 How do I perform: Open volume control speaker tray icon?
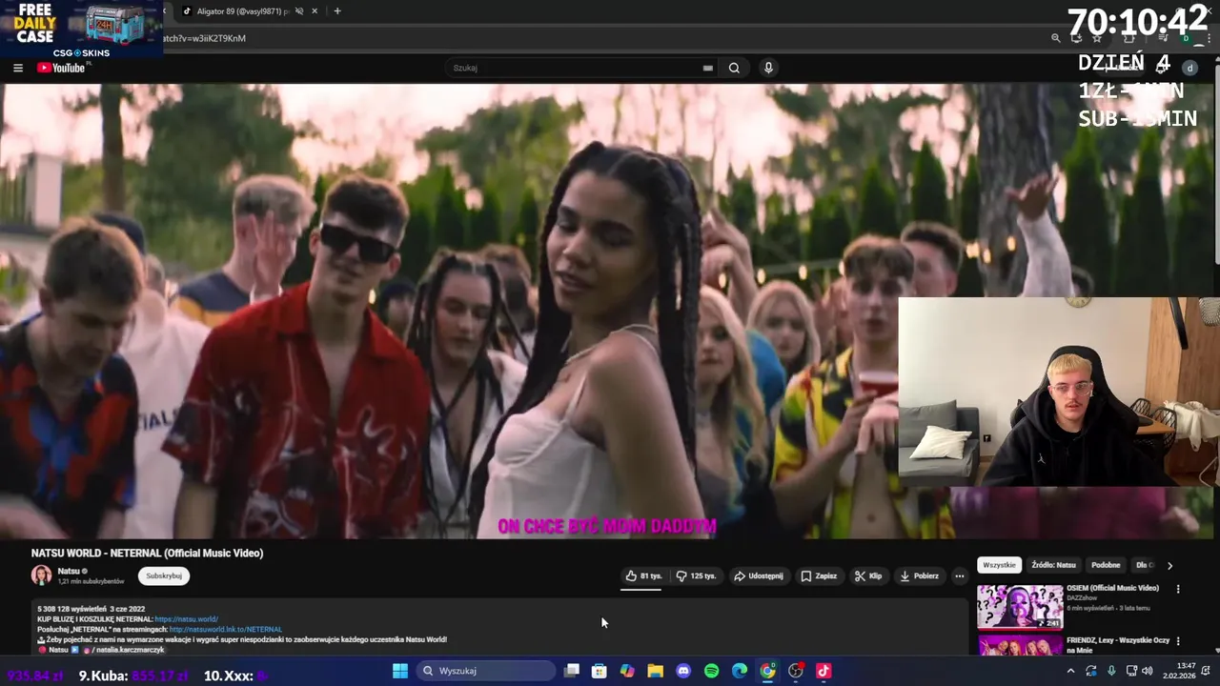pyautogui.click(x=1149, y=671)
